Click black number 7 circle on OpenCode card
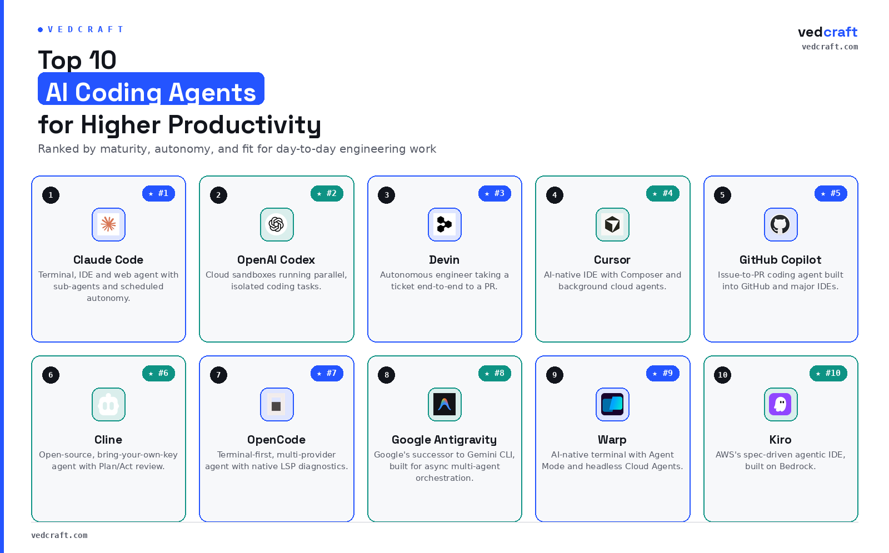889x553 pixels. tap(218, 375)
